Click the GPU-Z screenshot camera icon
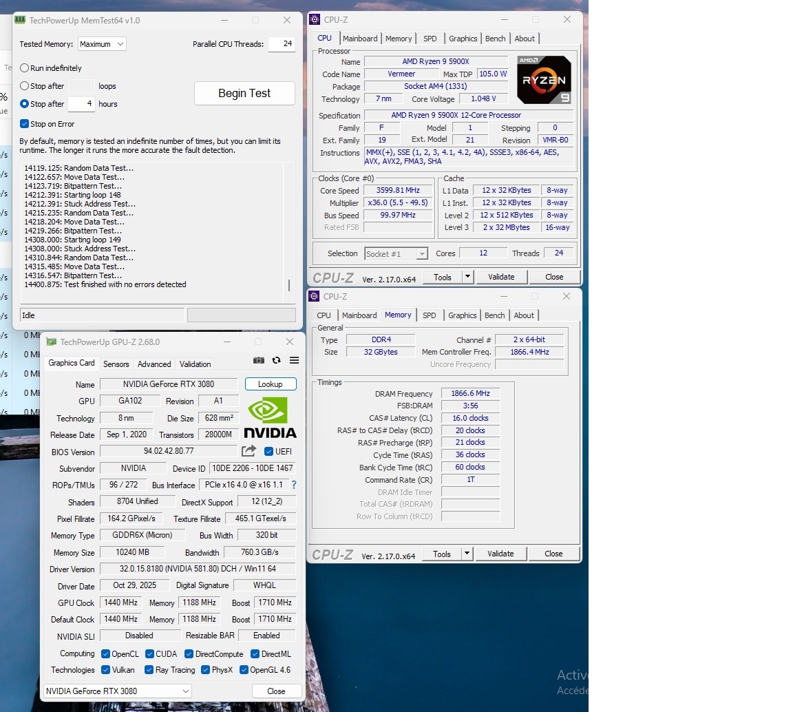The image size is (793, 712). click(258, 360)
